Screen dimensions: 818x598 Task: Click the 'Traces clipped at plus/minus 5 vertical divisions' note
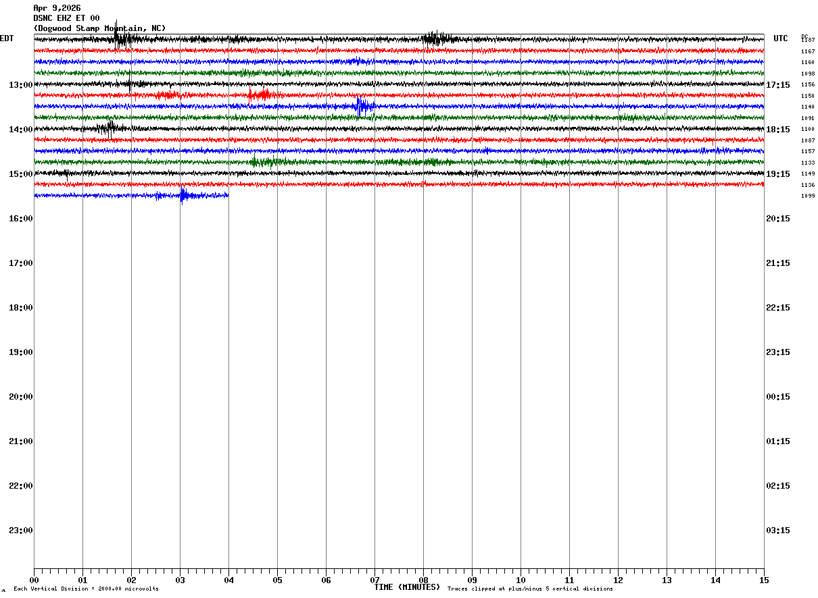530,589
